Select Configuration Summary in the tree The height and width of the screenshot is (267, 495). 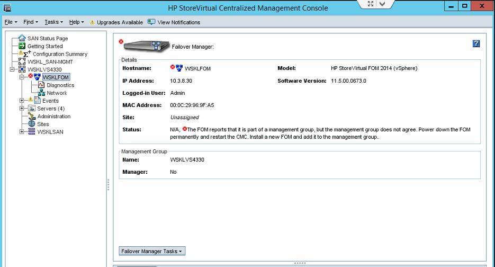tap(60, 54)
